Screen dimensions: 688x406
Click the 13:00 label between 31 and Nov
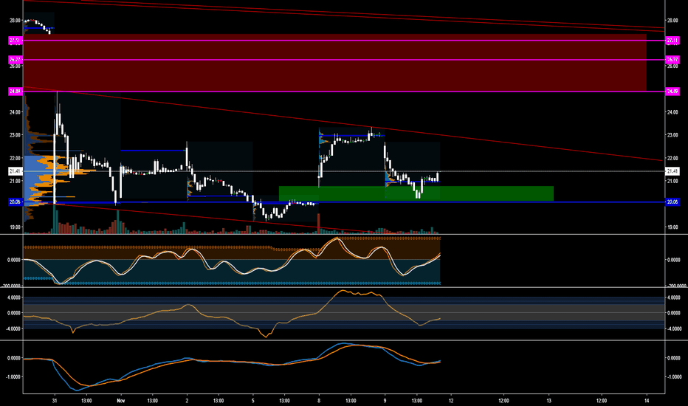(86, 400)
